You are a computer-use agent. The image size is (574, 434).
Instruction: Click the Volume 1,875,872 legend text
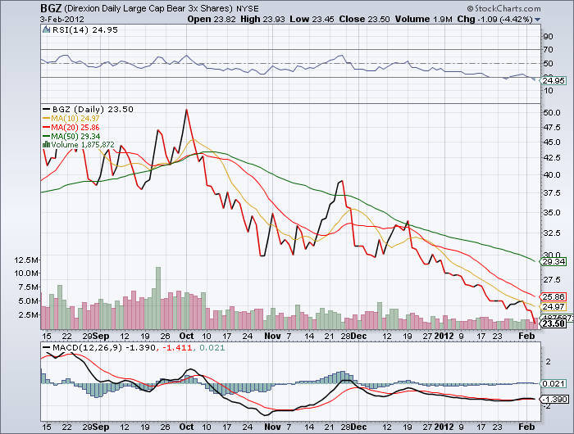pos(83,145)
